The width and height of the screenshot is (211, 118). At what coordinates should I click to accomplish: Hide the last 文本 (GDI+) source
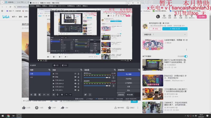pyautogui.click(x=75, y=90)
